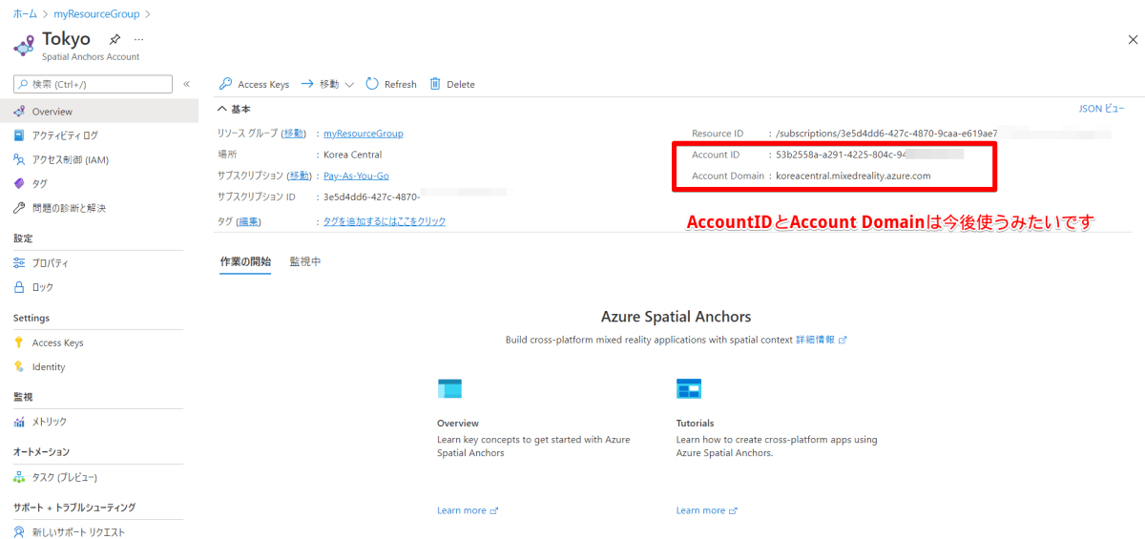
Task: Click 編集 link next to タグ
Action: [x=248, y=221]
